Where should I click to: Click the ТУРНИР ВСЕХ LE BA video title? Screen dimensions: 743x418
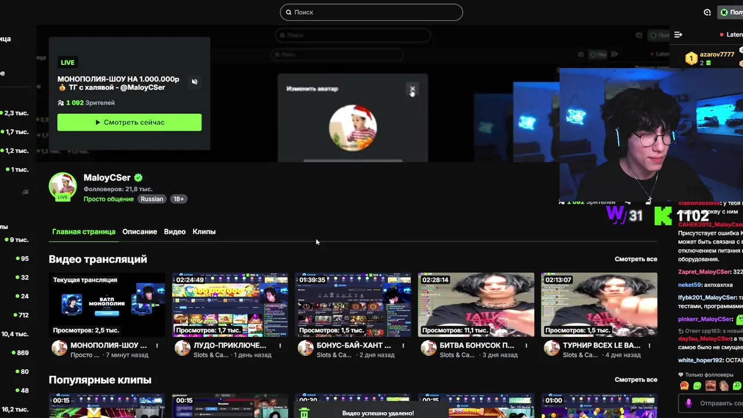pos(601,345)
